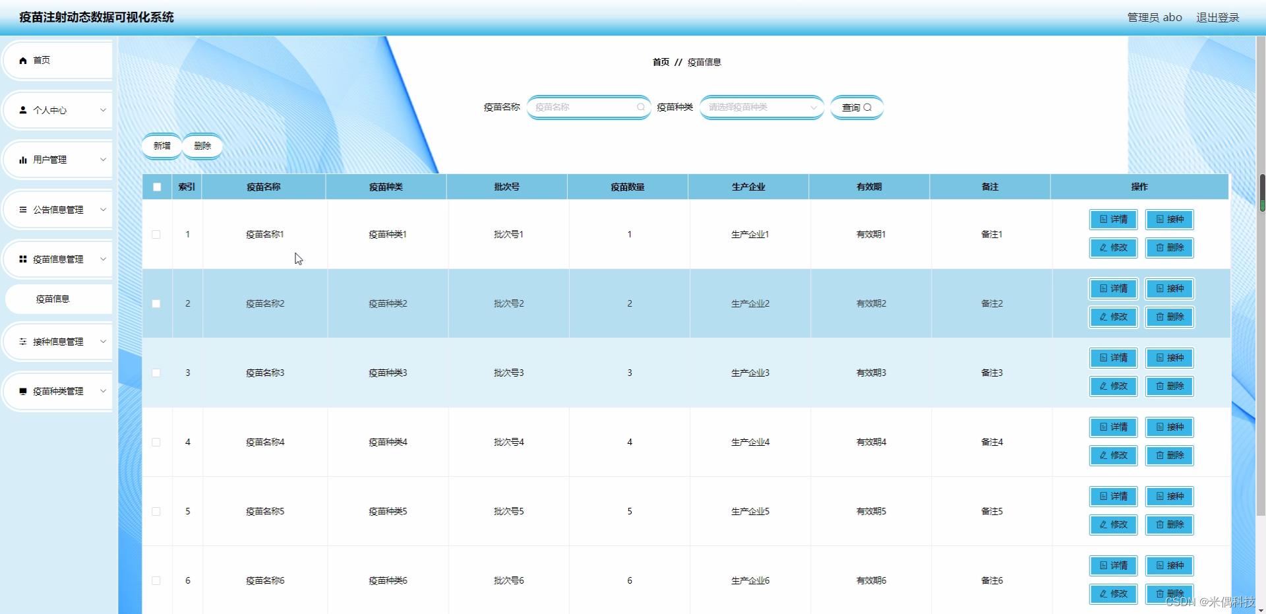Select the person icon for 个人中心
Image resolution: width=1266 pixels, height=614 pixels.
point(22,109)
